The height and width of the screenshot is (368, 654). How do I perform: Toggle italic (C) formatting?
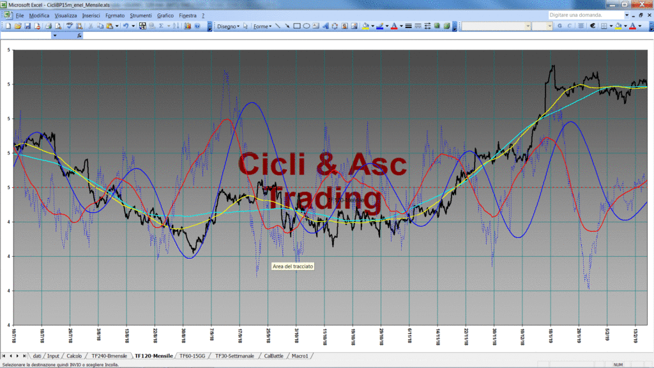[x=569, y=26]
